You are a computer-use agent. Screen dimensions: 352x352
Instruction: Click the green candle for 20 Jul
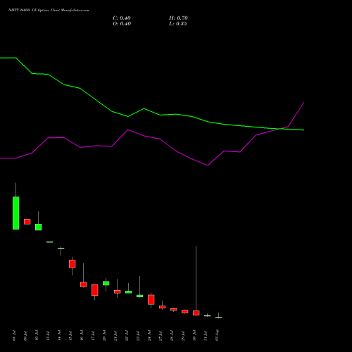(x=106, y=283)
